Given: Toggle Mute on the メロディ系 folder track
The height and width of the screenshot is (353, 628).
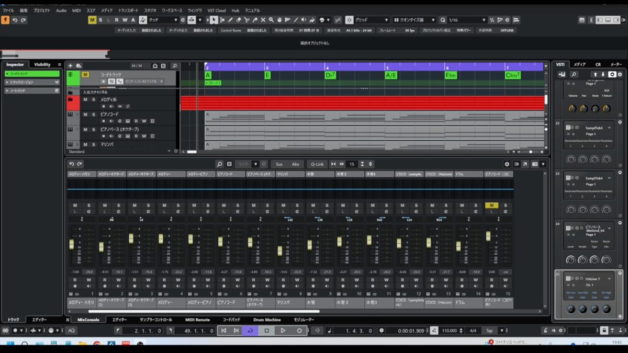Looking at the screenshot, I should [85, 99].
